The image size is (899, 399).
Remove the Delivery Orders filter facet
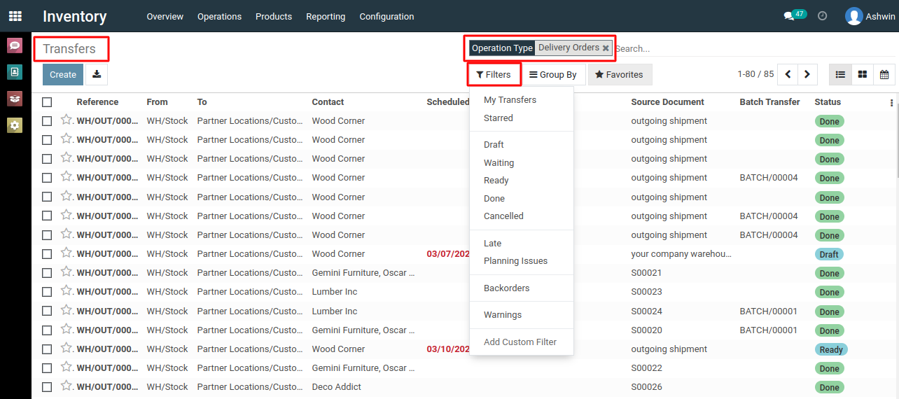(x=606, y=48)
